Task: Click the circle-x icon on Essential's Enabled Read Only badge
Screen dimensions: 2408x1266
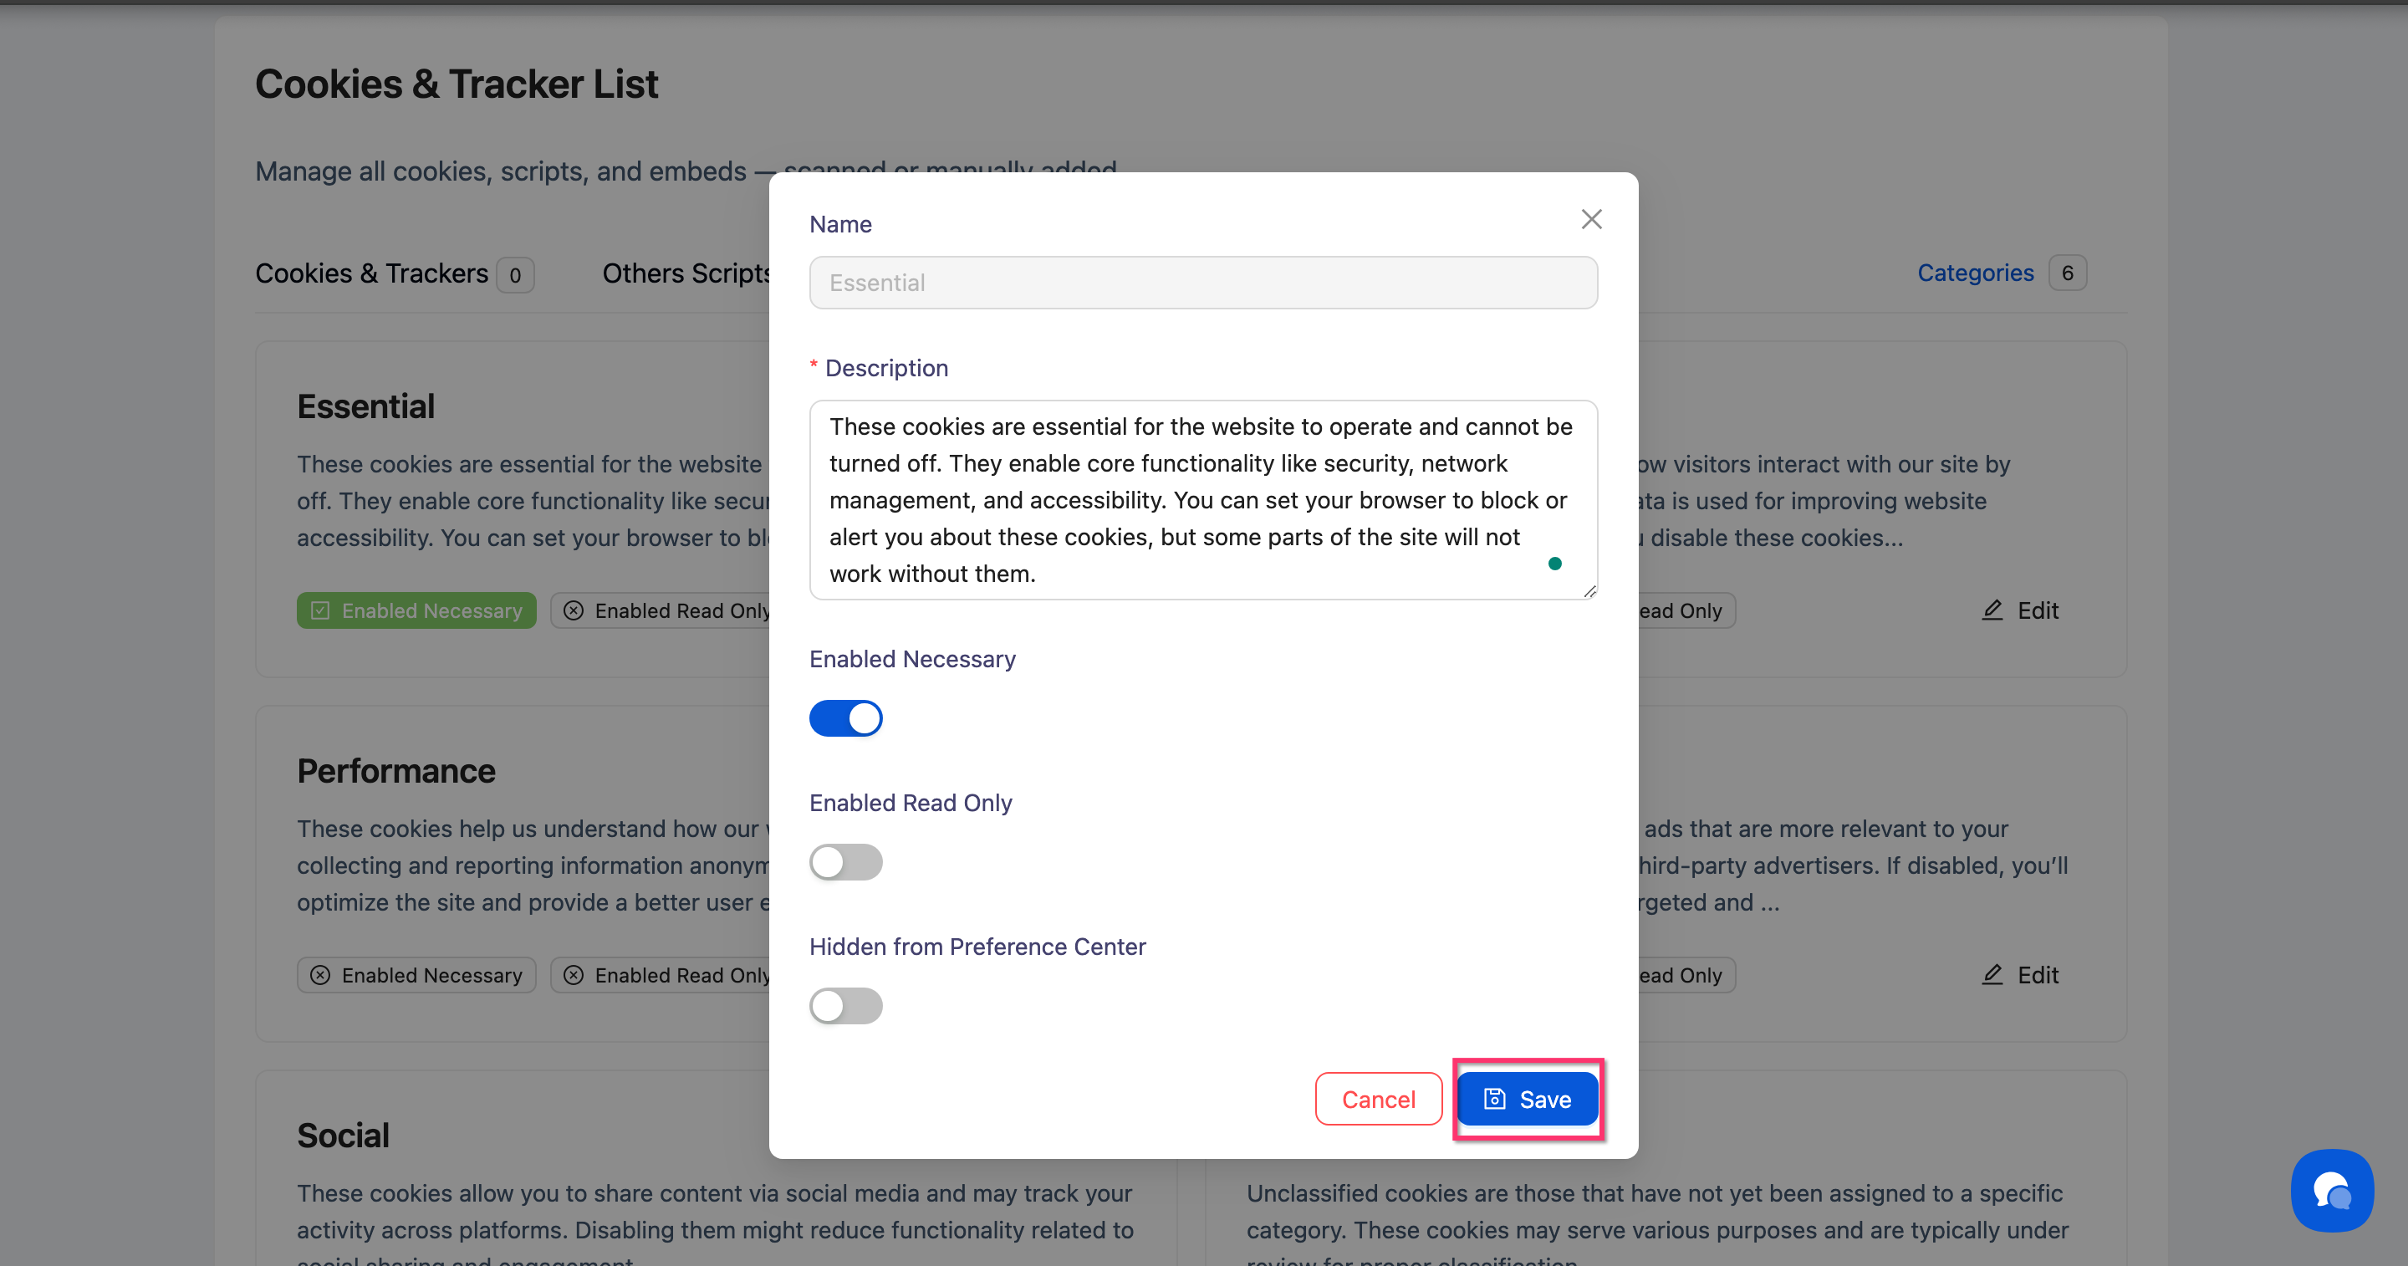Action: click(x=574, y=610)
